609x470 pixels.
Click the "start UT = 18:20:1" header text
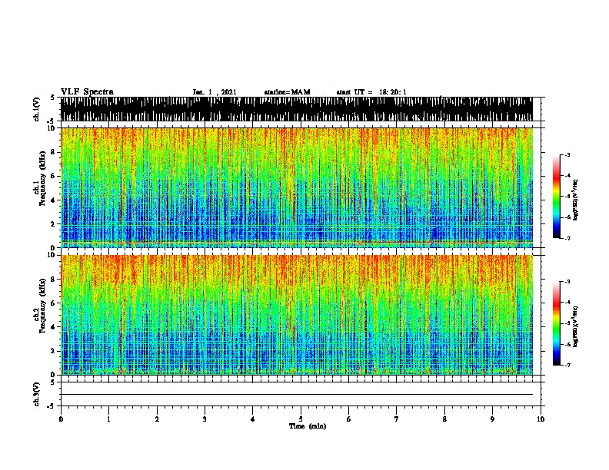point(371,92)
